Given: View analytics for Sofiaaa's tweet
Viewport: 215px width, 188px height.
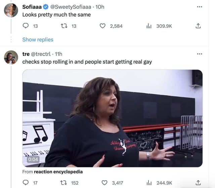Looking at the screenshot, I should (x=149, y=26).
